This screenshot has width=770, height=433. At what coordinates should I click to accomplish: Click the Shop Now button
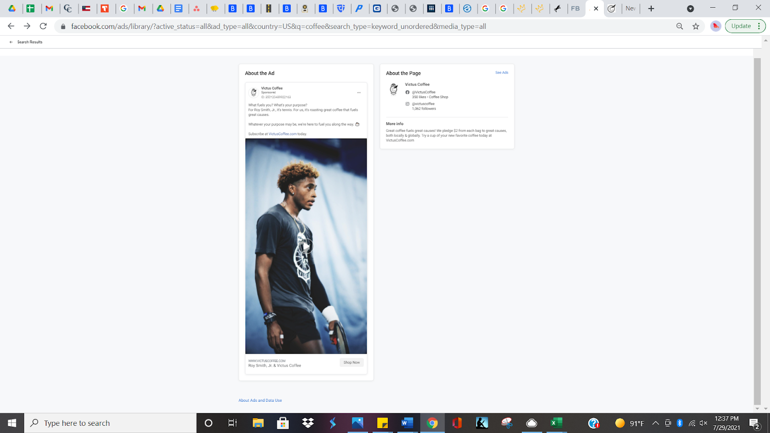coord(352,362)
